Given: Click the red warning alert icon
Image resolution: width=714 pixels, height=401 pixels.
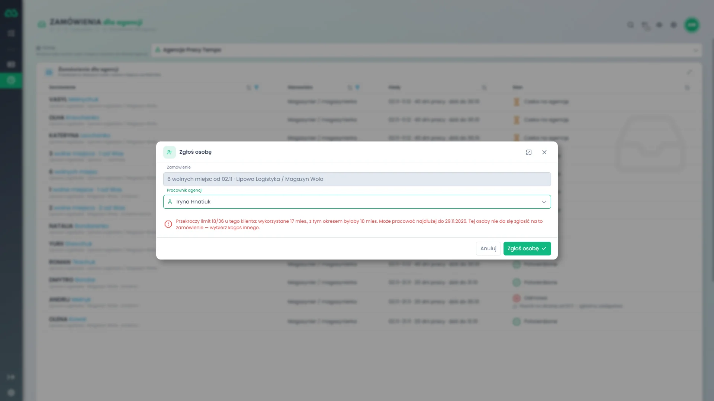Looking at the screenshot, I should pos(168,224).
